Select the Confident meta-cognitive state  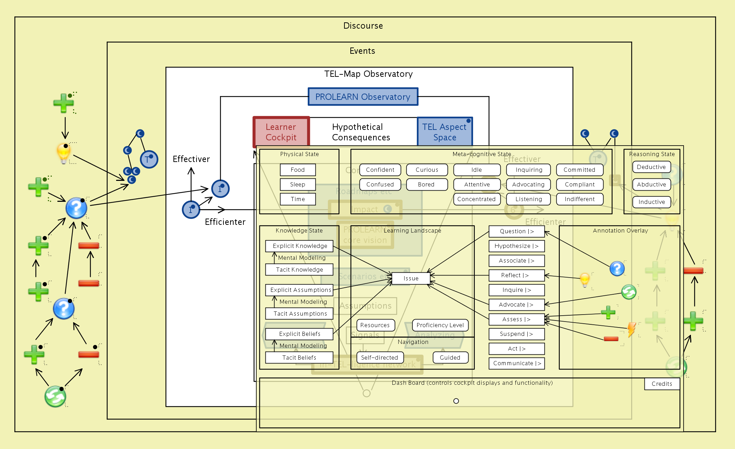point(380,170)
